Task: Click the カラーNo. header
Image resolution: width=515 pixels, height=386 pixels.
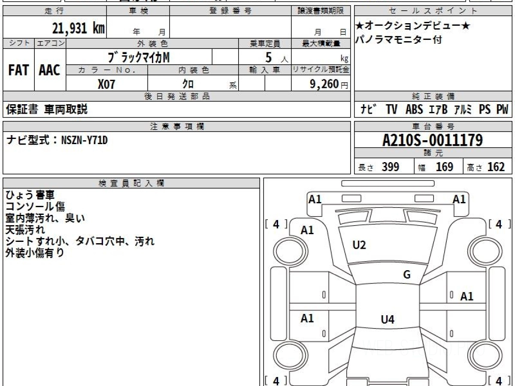Action: click(107, 70)
